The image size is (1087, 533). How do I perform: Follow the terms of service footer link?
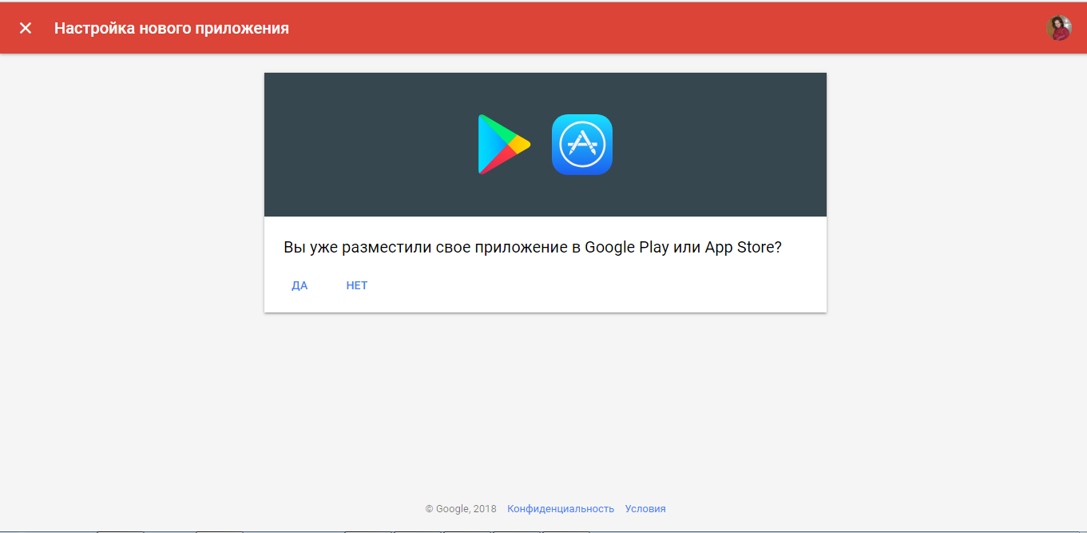click(645, 508)
